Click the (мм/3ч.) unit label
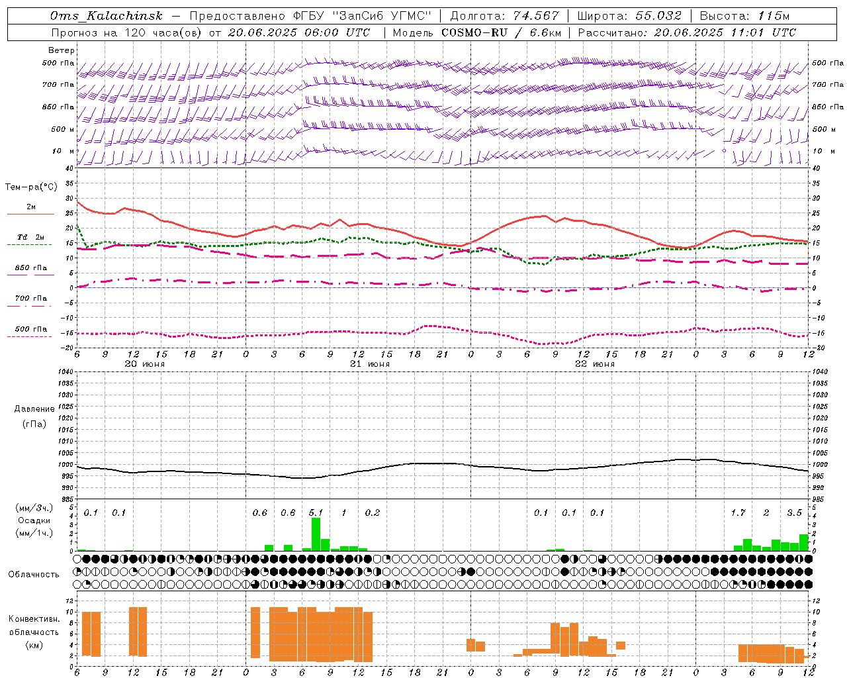 (34, 508)
